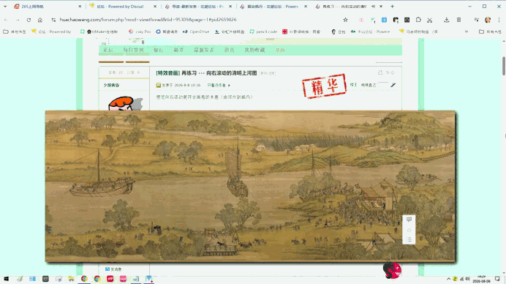
Task: Open the 我的收藏 forum menu item
Action: point(254,50)
